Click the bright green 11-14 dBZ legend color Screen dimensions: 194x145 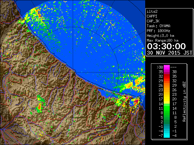point(167,108)
